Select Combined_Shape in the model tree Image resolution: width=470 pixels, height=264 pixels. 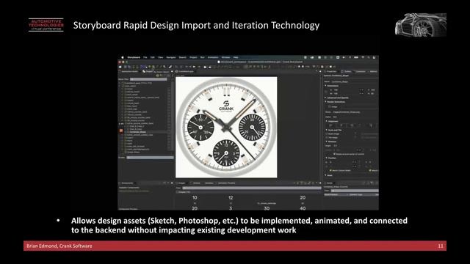(138, 132)
